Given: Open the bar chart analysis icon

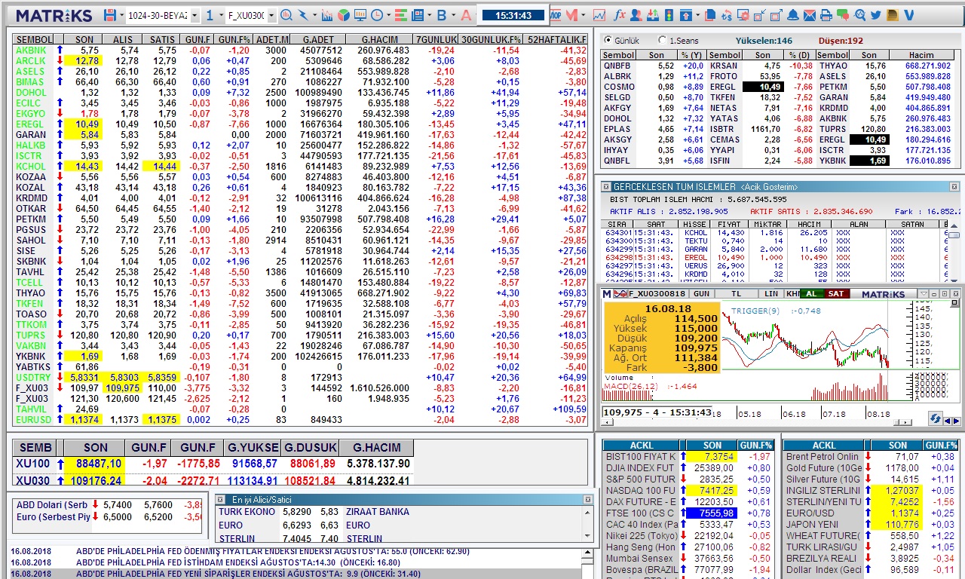Looking at the screenshot, I should 327,15.
